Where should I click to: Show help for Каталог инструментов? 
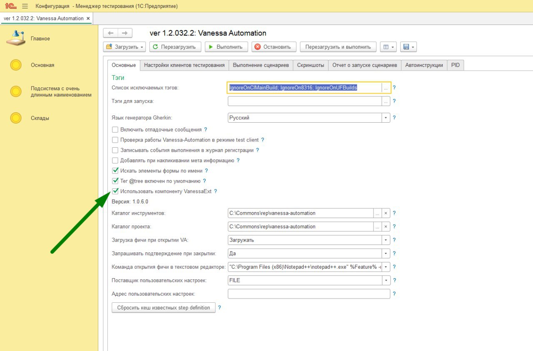(x=394, y=213)
